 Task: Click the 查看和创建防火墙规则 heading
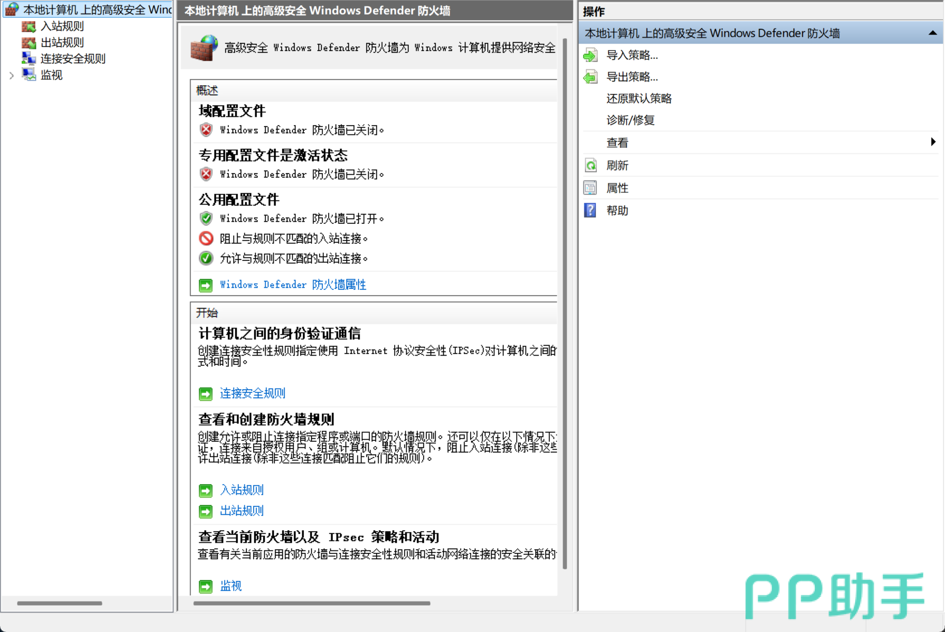point(266,420)
